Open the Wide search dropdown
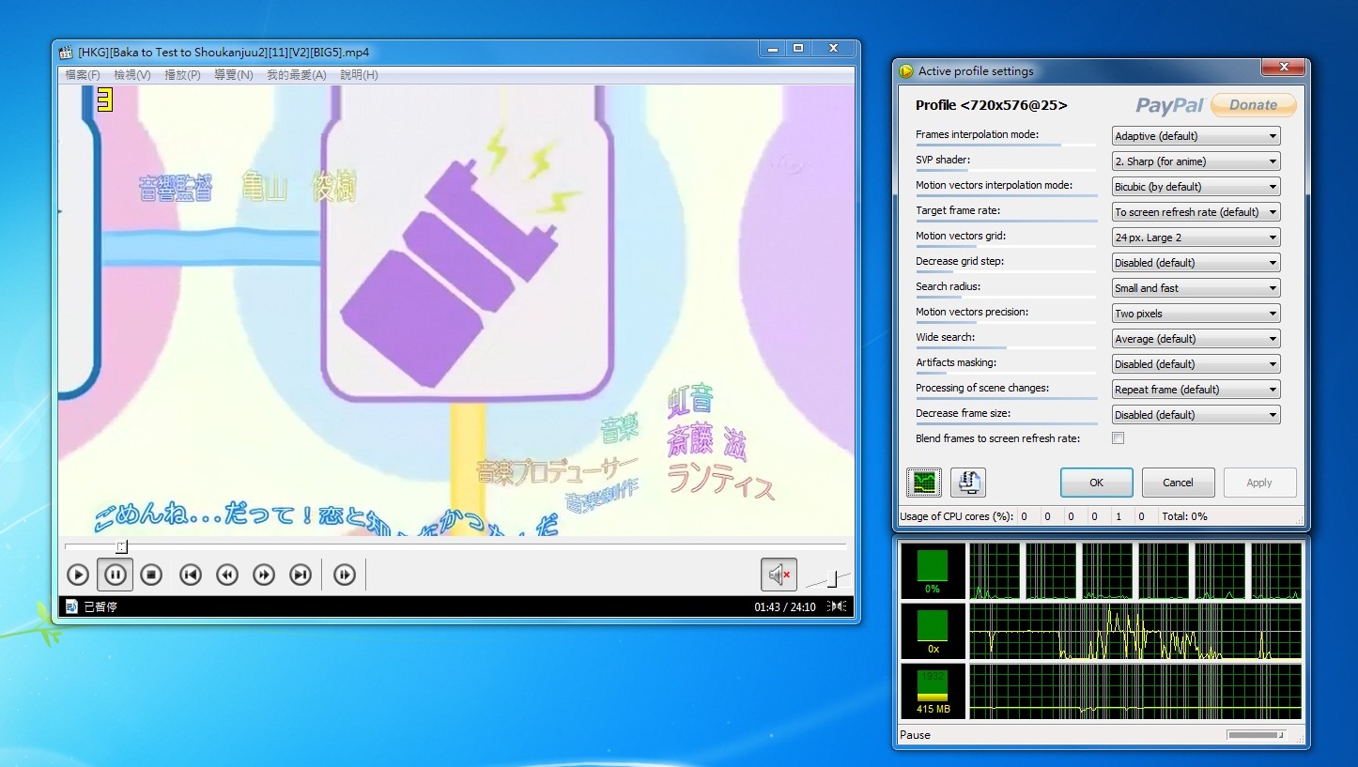 (x=1196, y=339)
